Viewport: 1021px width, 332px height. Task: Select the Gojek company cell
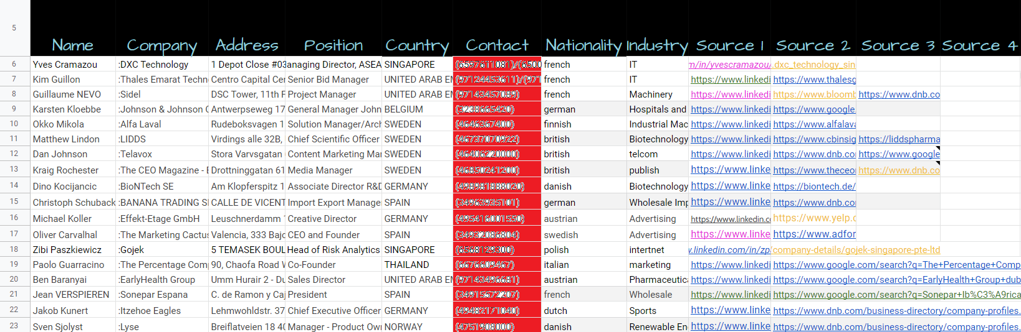click(162, 249)
